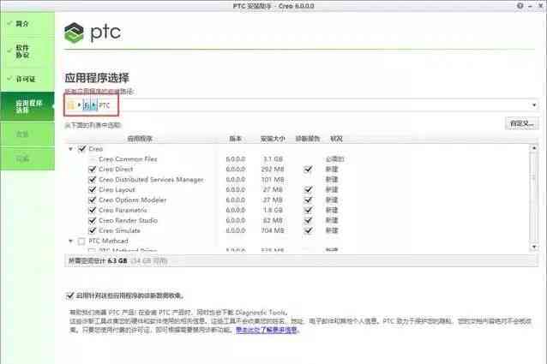Click the 704 MB size value
Screen dimensions: 547x364
(273, 230)
